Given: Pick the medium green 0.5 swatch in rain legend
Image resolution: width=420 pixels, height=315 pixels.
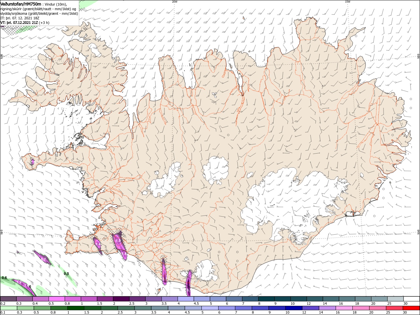Looking at the screenshot, I should click(x=42, y=308).
